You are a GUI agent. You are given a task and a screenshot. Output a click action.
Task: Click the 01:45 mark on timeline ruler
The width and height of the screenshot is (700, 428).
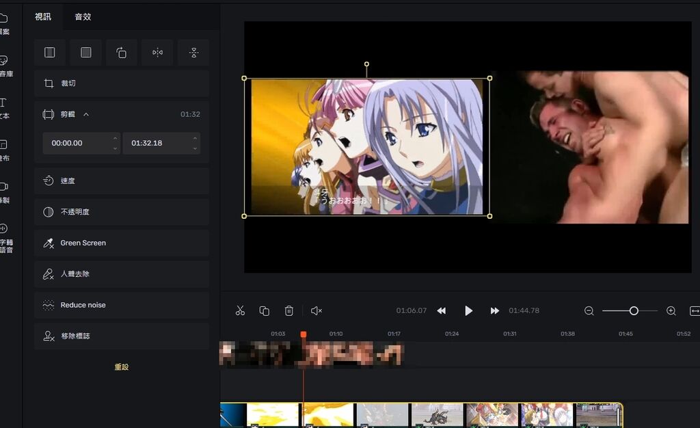pos(625,334)
